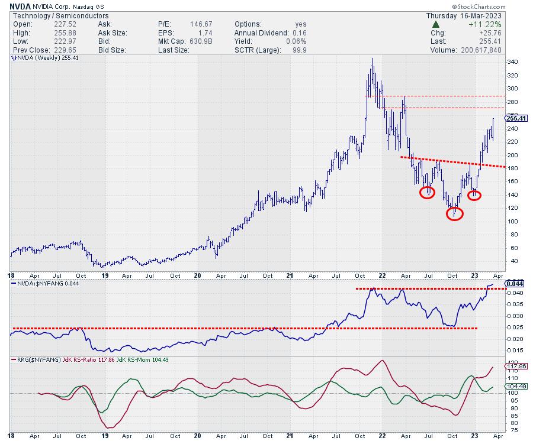Click the lowest red circle near 110
The image size is (533, 441).
[x=454, y=213]
